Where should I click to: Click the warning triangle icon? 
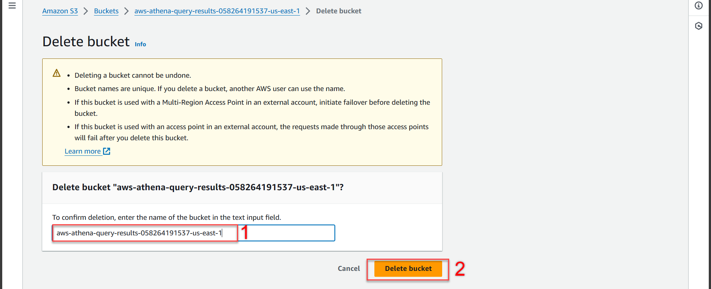click(x=57, y=73)
